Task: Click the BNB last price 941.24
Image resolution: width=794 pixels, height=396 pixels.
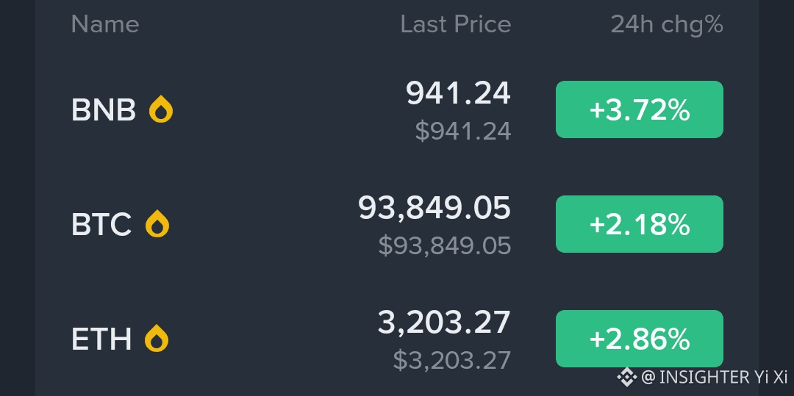Action: coord(458,93)
